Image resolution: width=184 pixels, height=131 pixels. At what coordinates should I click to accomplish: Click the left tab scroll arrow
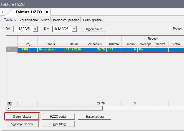tap(2, 12)
